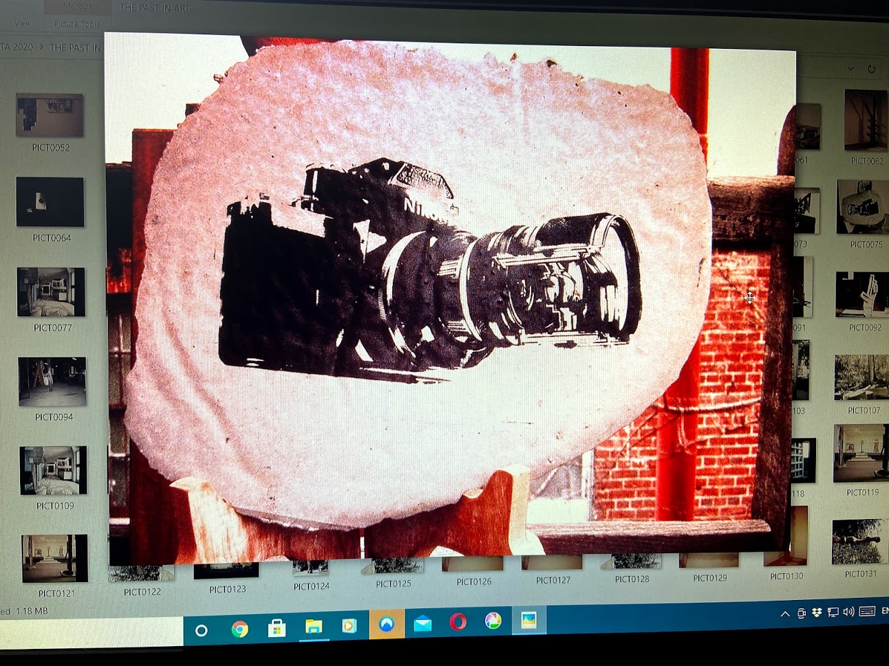Click the Cortana circle on the taskbar
The image size is (889, 666).
point(201,630)
